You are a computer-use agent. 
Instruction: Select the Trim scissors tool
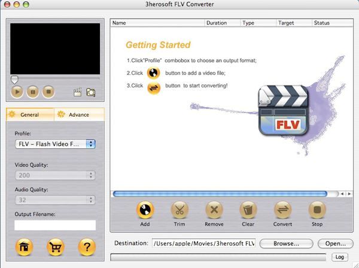pos(180,210)
